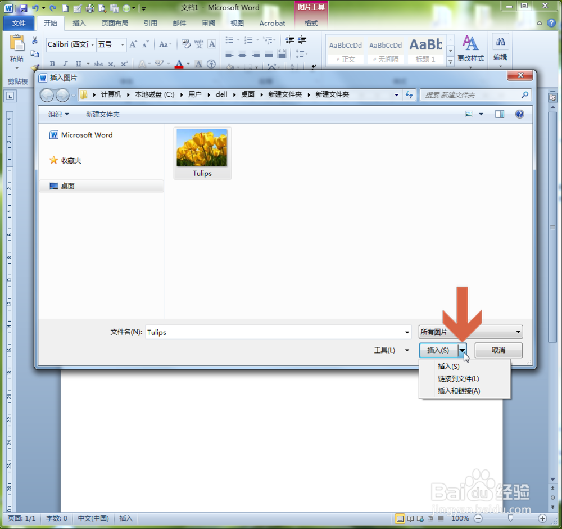Toggle Center alignment

(242, 54)
